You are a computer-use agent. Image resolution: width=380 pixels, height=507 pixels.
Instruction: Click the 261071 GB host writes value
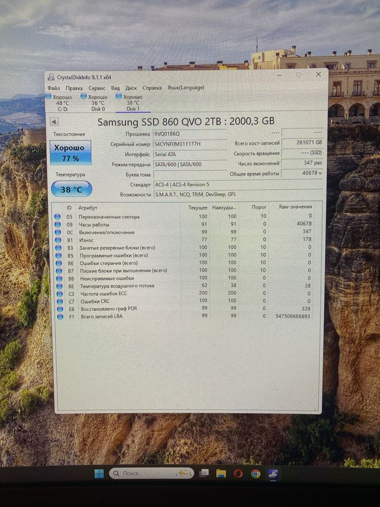[x=302, y=142]
